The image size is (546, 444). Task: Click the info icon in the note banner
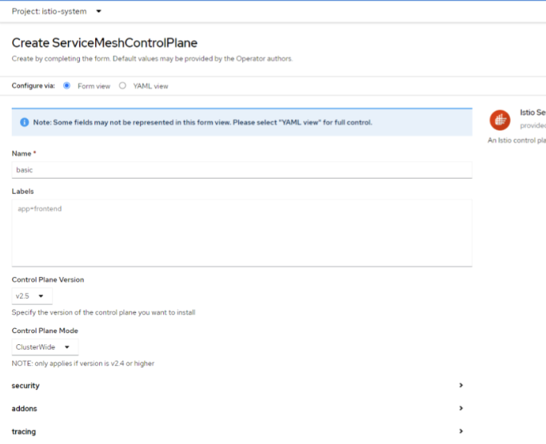click(x=24, y=122)
